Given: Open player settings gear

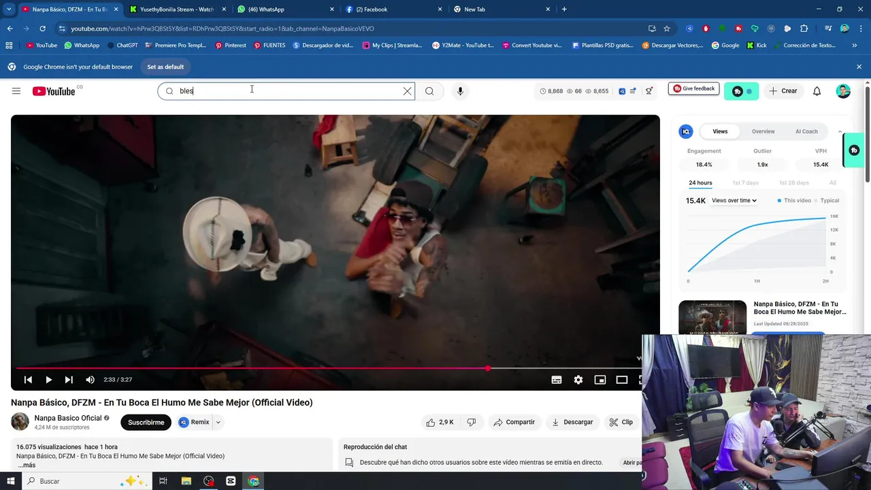Looking at the screenshot, I should point(578,380).
